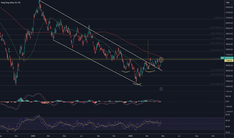Click the Jul label next to Sep at right

pos(179,136)
